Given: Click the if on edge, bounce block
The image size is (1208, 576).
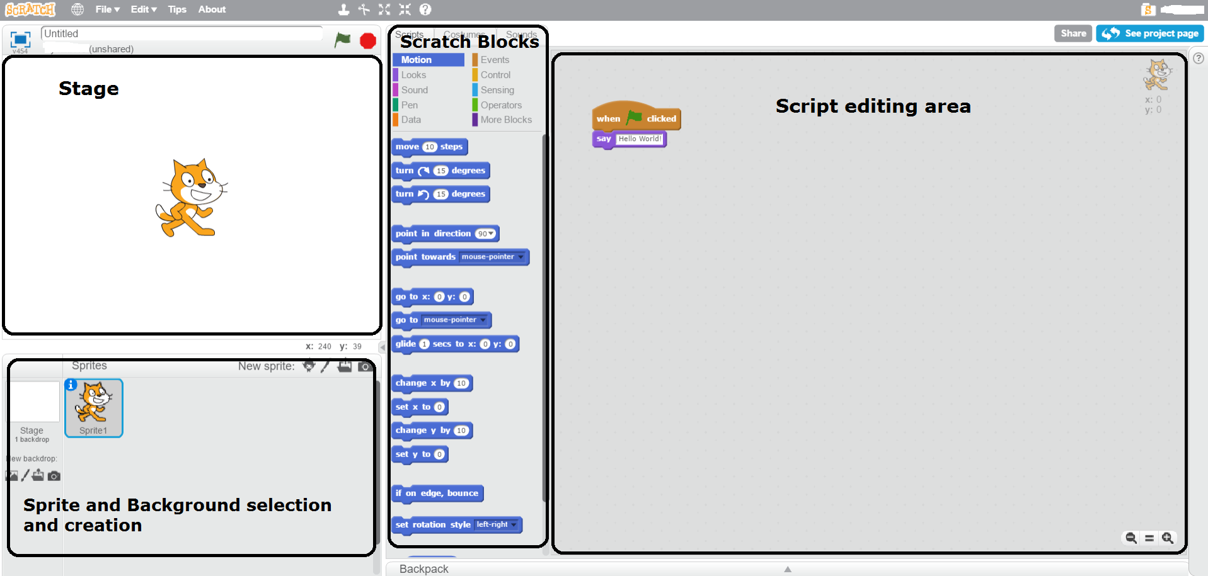Looking at the screenshot, I should (x=437, y=494).
